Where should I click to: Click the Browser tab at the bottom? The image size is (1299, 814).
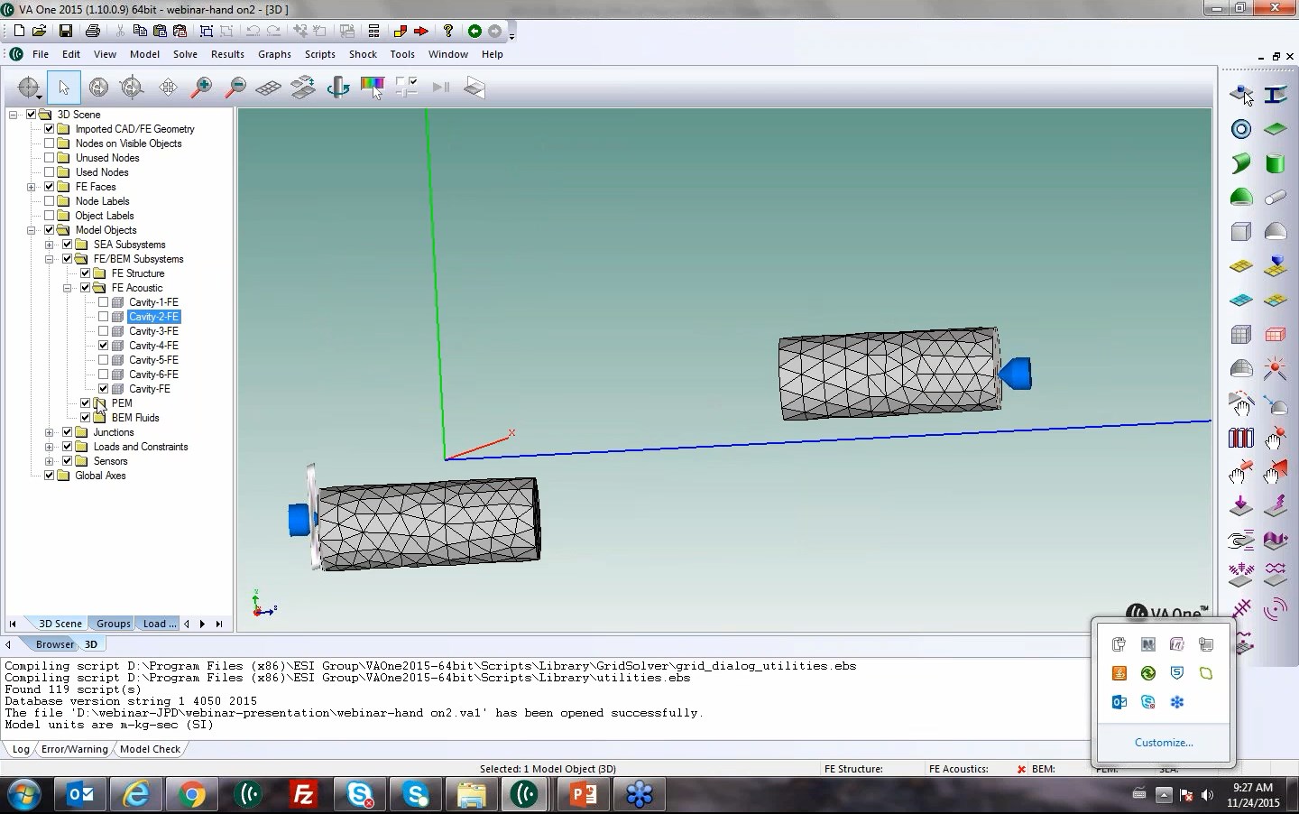coord(55,644)
